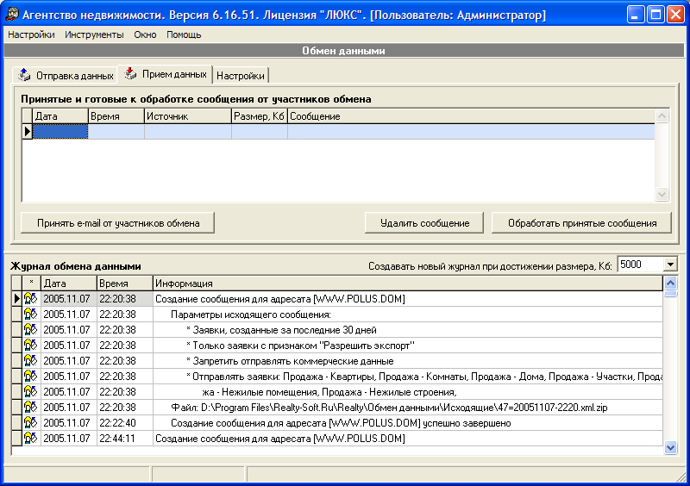
Task: Click the icon in the Отправлять заявки log row
Action: 31,376
